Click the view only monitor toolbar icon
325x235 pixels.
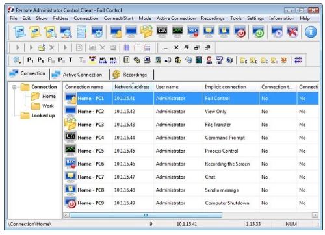[131, 32]
